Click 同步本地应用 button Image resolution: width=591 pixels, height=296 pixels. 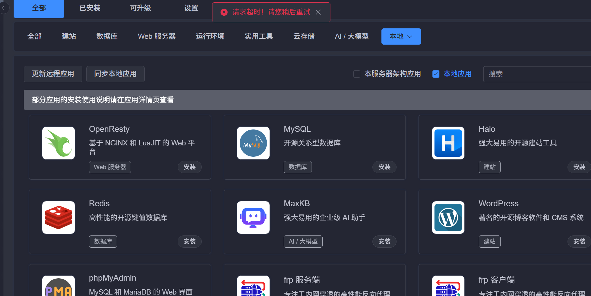[x=115, y=74]
